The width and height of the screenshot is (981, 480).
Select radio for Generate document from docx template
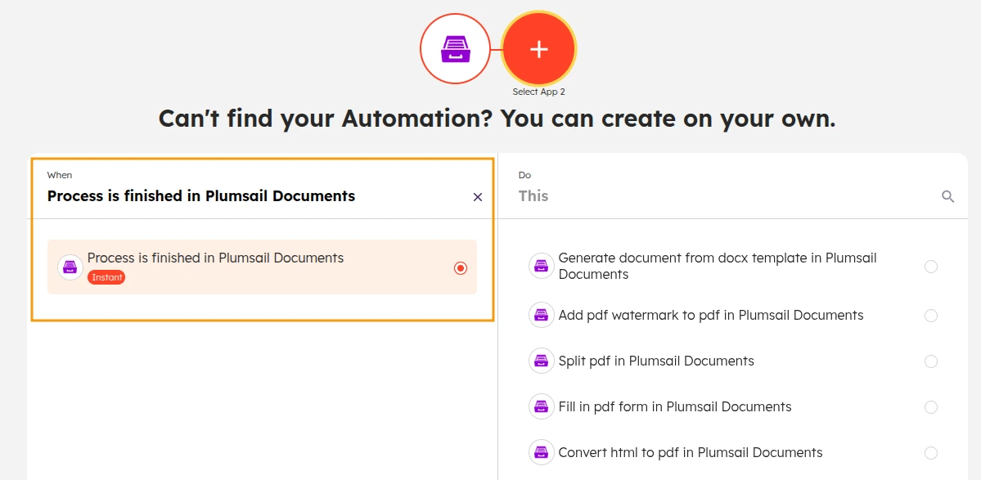pos(931,267)
